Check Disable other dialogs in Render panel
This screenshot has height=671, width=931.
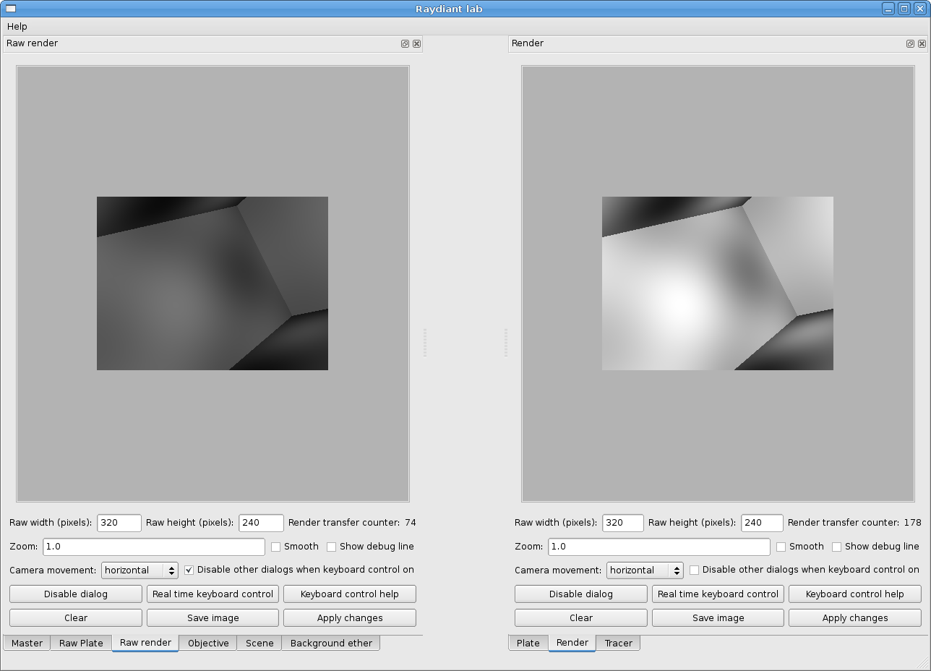pyautogui.click(x=695, y=570)
